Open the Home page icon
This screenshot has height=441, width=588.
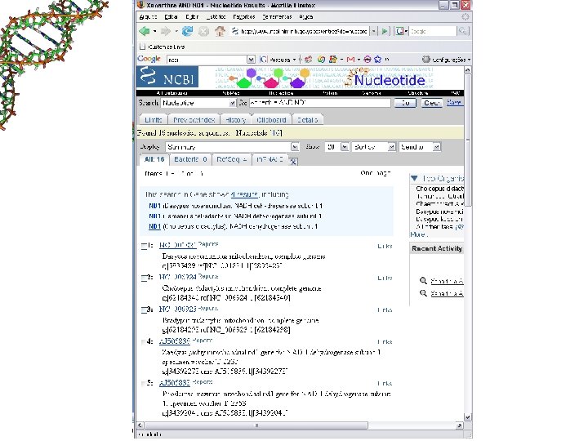click(220, 31)
